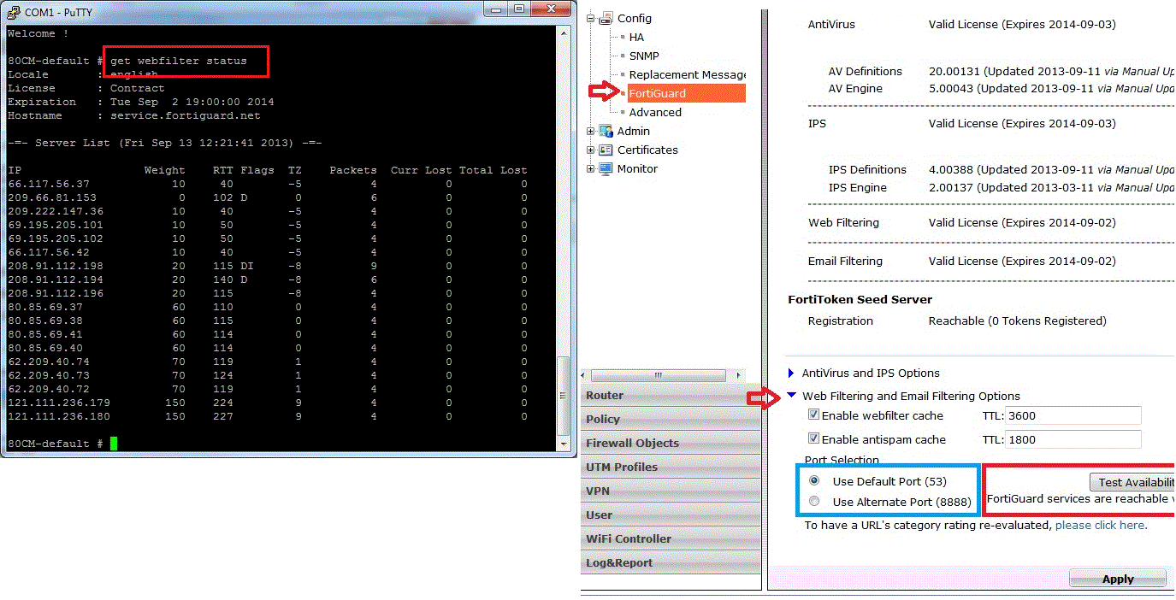Screen dimensions: 1176x600
Task: Open the UTM Profiles menu section
Action: 671,467
